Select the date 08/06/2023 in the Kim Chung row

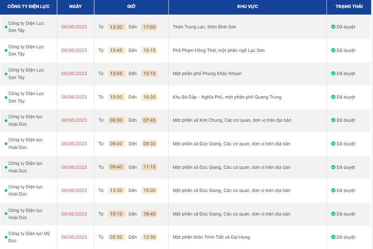(x=74, y=120)
